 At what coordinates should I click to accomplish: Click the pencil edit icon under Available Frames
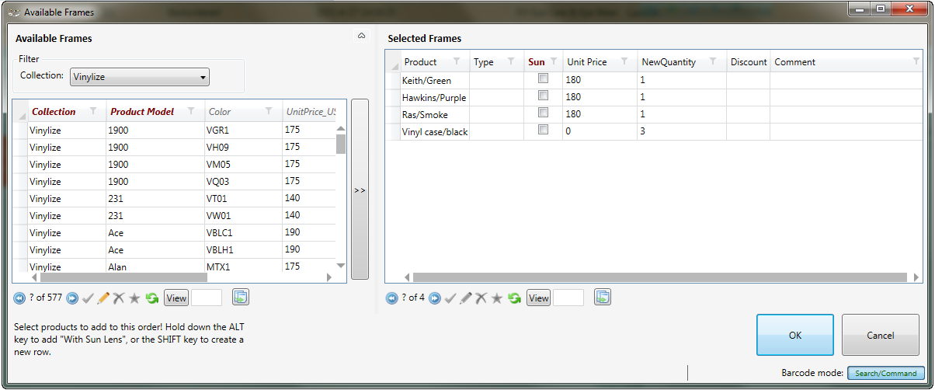coord(103,298)
